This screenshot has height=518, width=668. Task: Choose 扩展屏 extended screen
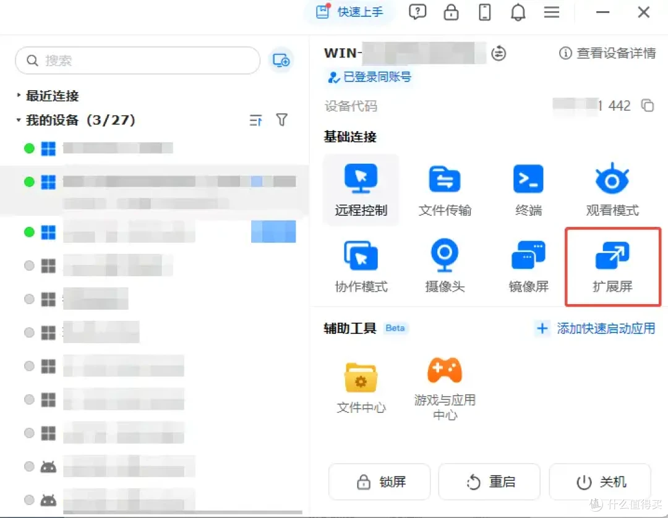point(612,266)
